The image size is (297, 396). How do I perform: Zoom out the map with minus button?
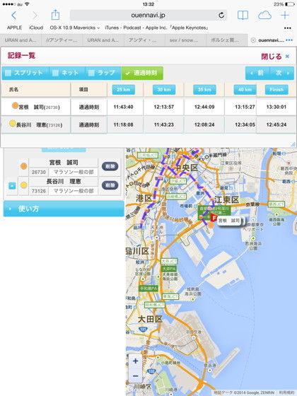pyautogui.click(x=135, y=376)
